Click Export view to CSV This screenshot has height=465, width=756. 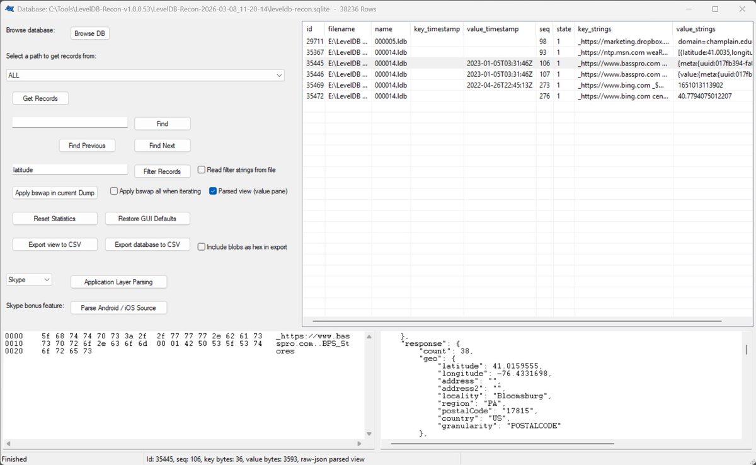point(55,244)
